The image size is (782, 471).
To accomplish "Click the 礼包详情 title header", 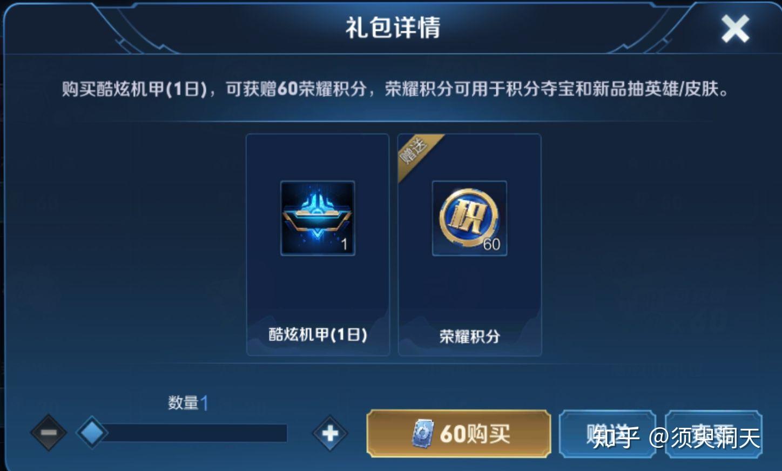I will (x=393, y=27).
